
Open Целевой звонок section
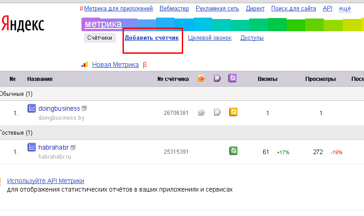tap(210, 38)
